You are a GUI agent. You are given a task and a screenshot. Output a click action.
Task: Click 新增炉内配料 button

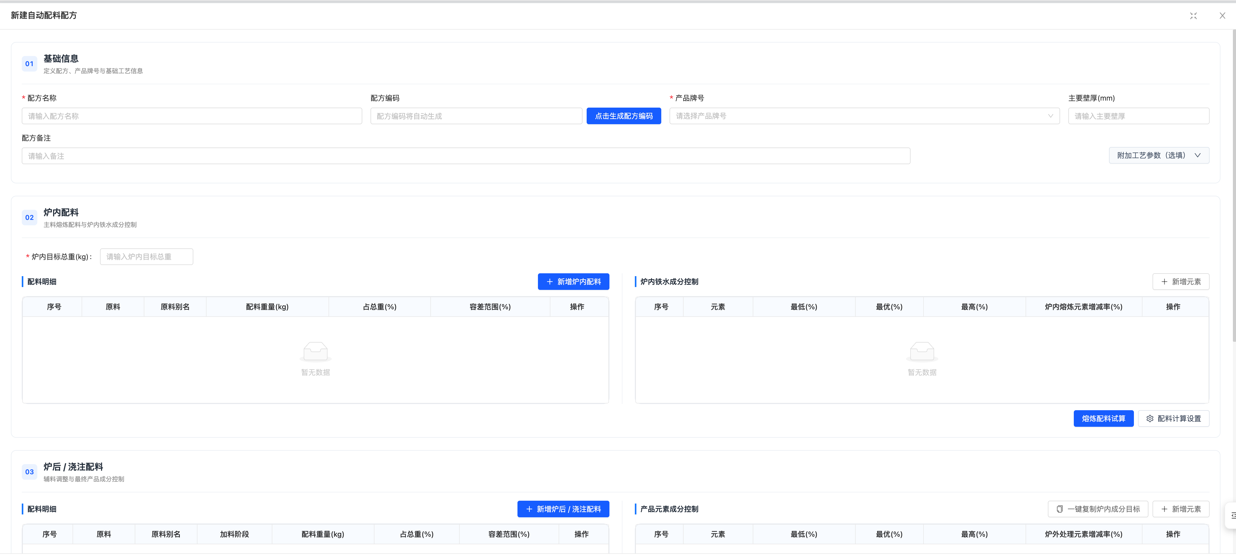point(573,281)
